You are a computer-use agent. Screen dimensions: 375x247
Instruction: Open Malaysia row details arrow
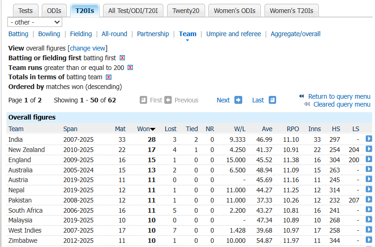click(369, 220)
